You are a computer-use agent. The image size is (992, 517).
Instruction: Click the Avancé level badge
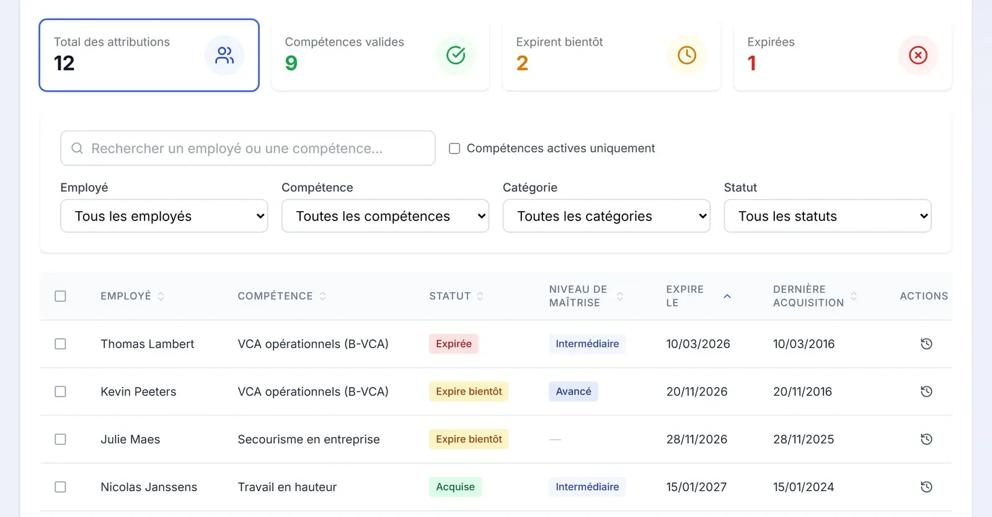tap(573, 391)
